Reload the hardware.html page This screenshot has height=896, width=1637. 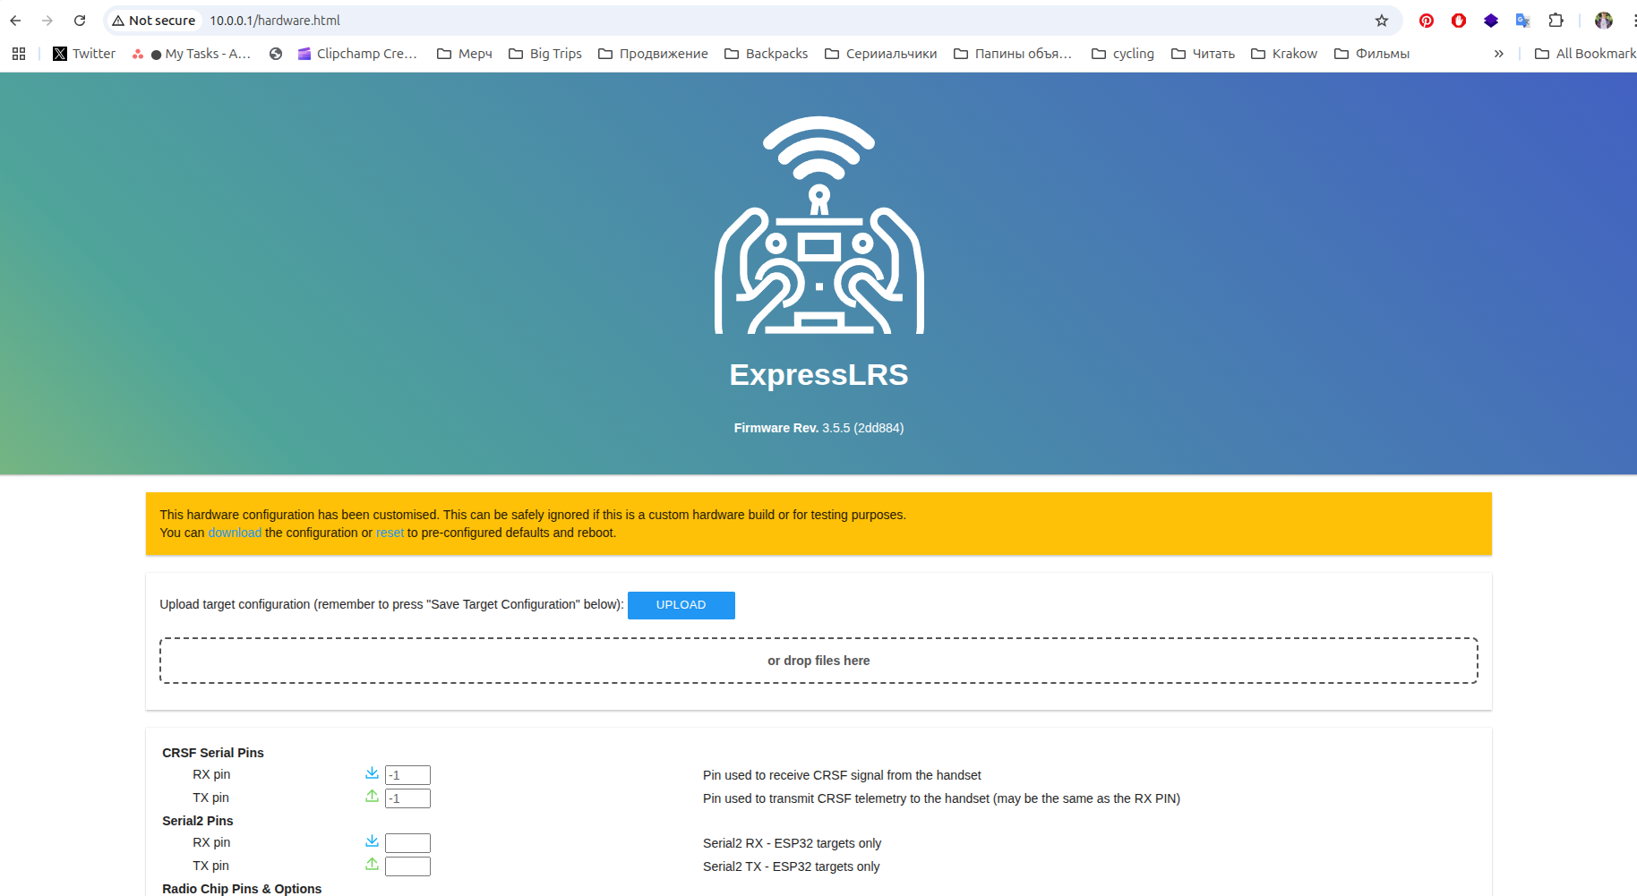[80, 21]
